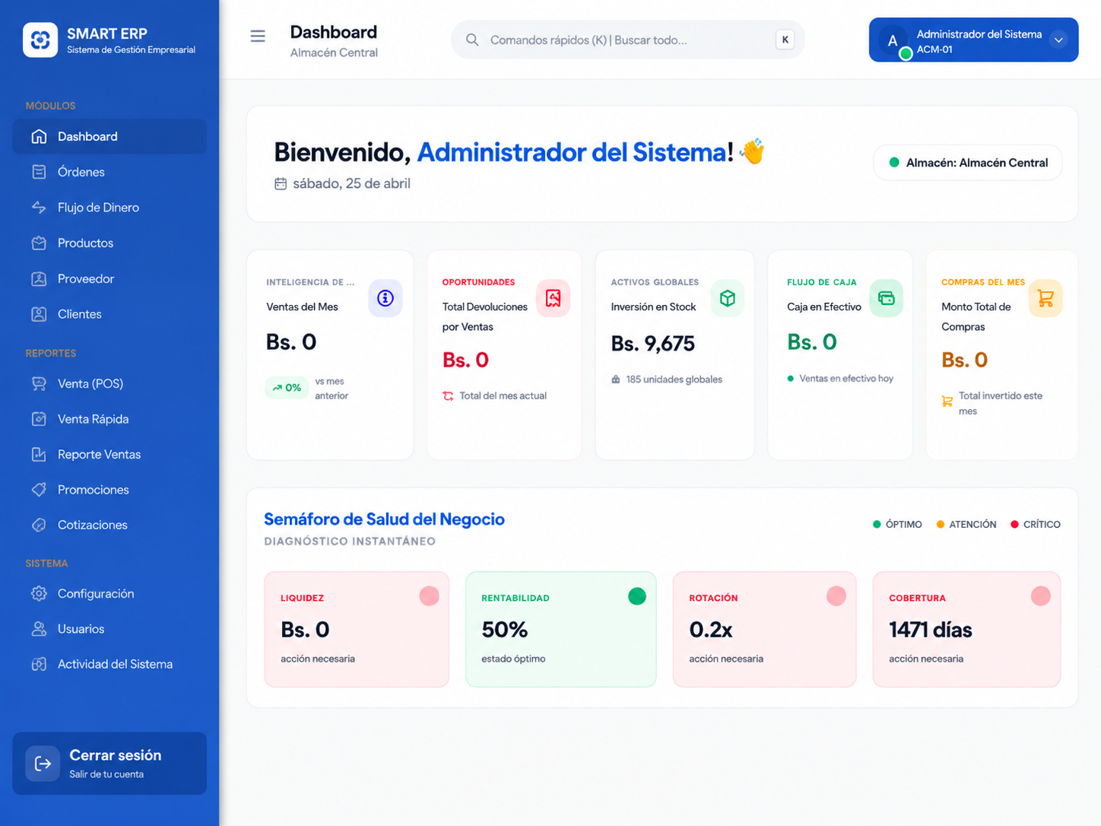Click the K keyboard shortcut badge
Viewport: 1101px width, 826px height.
click(x=785, y=40)
